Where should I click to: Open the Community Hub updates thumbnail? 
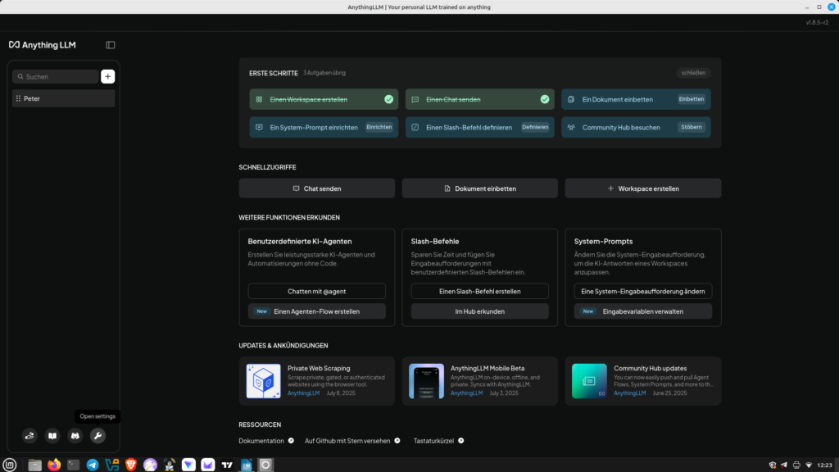pos(589,381)
